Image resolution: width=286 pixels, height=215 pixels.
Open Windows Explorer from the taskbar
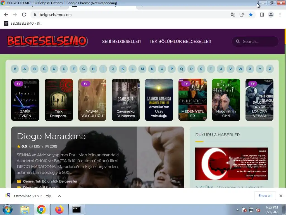(25, 209)
